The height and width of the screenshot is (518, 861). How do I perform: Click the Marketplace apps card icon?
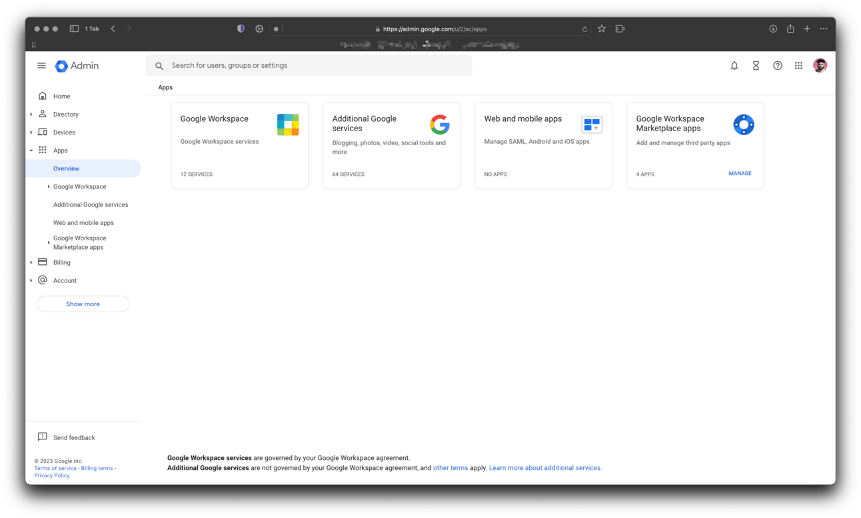pos(744,125)
